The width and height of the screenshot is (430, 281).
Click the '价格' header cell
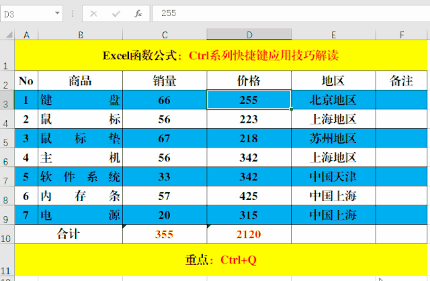249,80
